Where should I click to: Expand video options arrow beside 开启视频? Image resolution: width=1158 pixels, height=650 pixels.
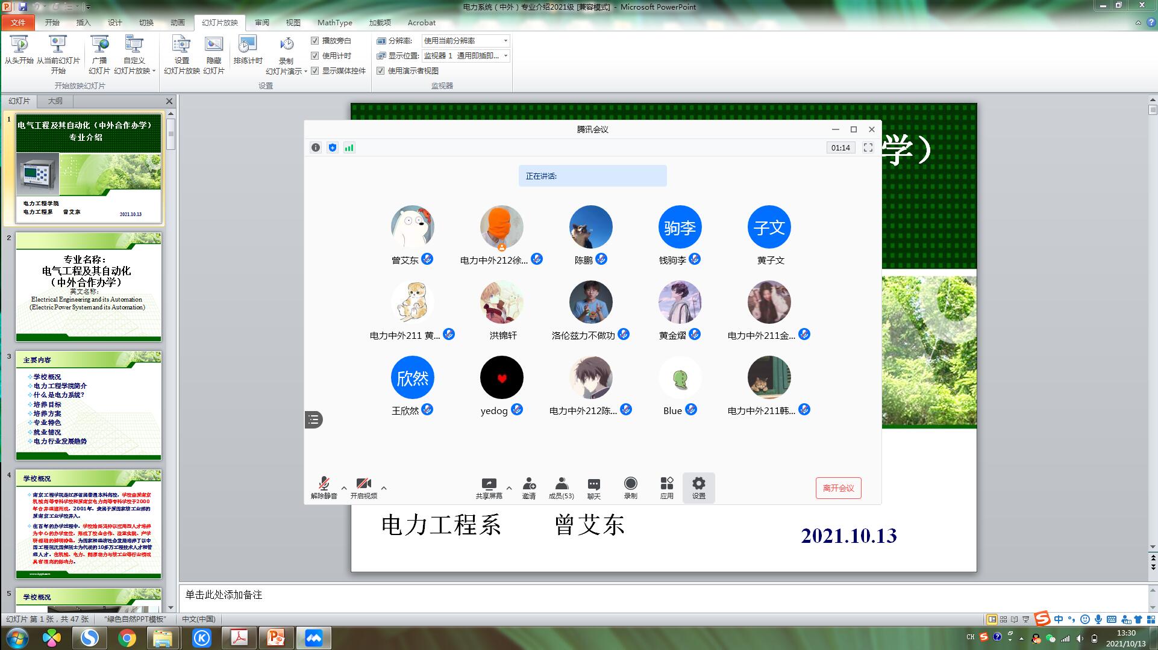click(x=384, y=488)
